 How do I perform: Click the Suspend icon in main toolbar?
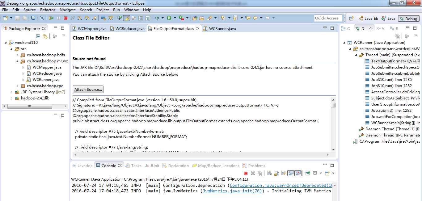point(58,18)
